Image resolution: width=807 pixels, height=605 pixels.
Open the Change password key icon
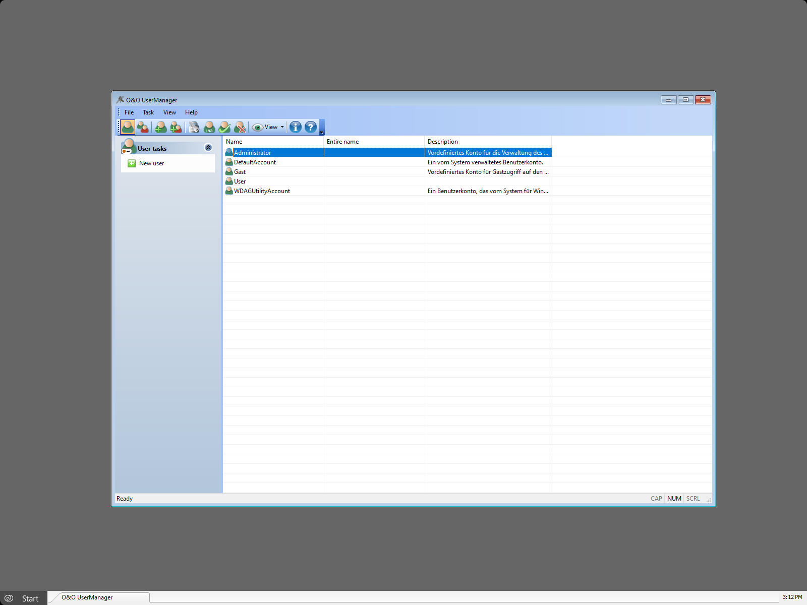[194, 127]
